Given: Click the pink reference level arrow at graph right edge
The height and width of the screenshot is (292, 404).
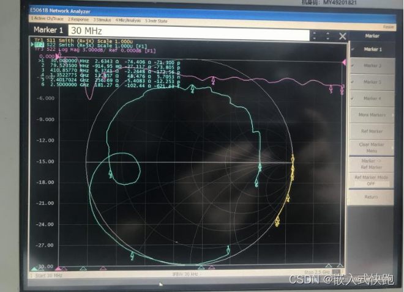Looking at the screenshot, I should point(343,62).
